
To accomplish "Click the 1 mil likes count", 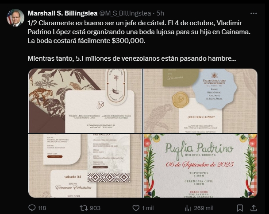I will pos(148,208).
